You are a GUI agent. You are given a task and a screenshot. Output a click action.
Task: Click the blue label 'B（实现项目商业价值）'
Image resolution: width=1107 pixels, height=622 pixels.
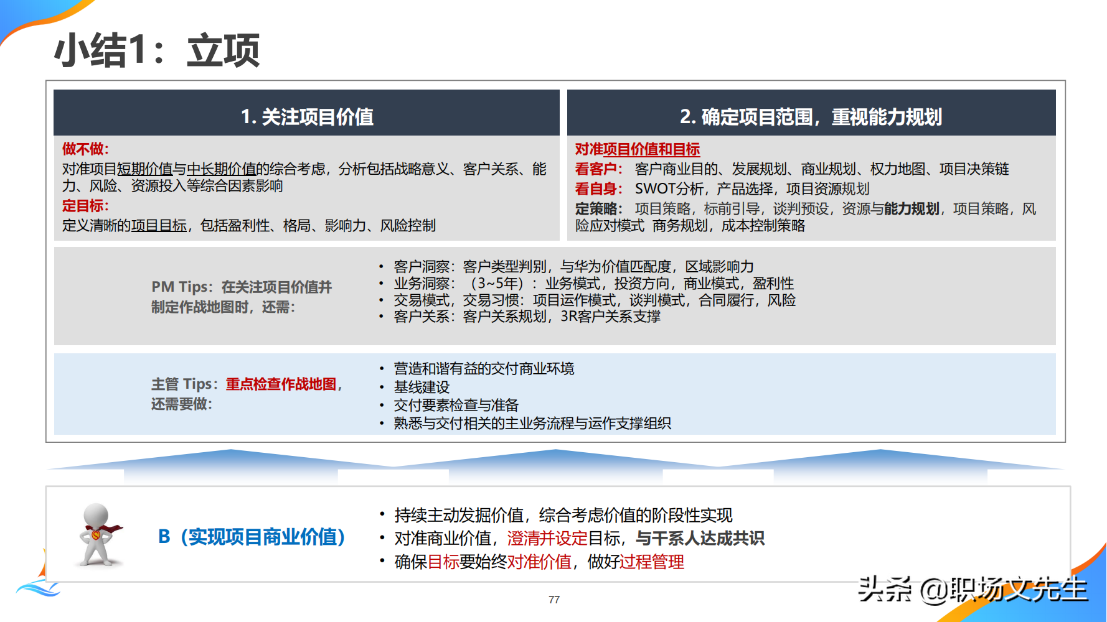(251, 535)
